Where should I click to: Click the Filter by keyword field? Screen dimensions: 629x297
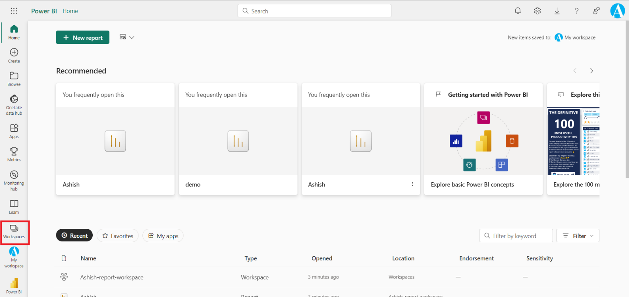(x=516, y=236)
